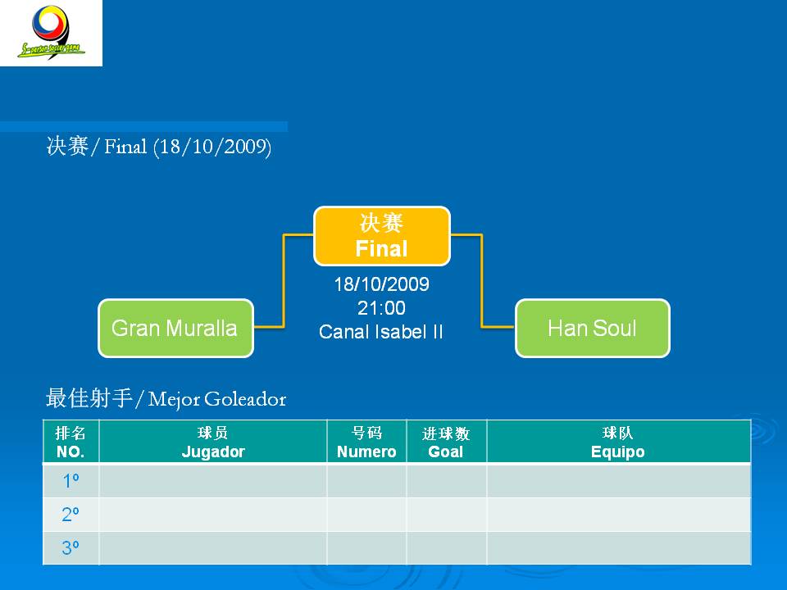Click the empty Goal cell in third row
This screenshot has width=787, height=590.
[446, 548]
